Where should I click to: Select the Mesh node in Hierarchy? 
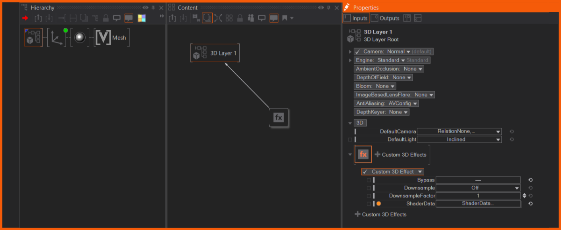pos(111,38)
